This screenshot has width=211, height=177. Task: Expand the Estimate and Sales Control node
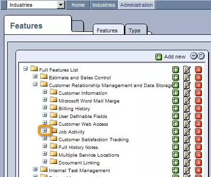tap(35, 76)
